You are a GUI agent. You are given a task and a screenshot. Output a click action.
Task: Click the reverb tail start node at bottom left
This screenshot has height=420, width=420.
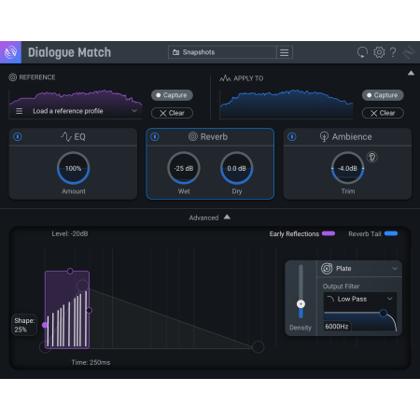pos(45,347)
